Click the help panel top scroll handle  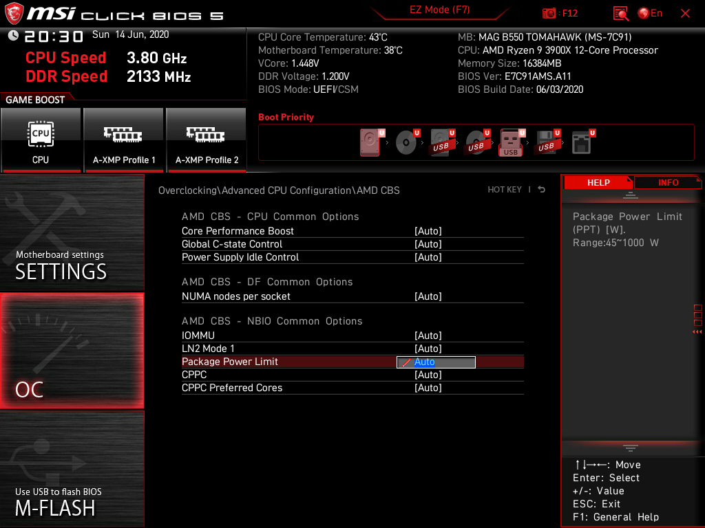tap(630, 195)
